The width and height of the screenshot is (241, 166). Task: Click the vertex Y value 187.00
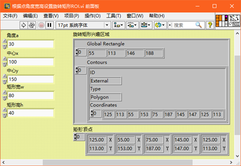tap(154, 149)
